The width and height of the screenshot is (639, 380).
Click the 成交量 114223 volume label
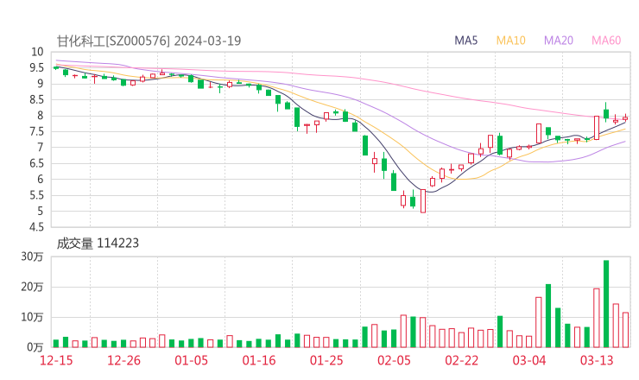click(x=98, y=244)
